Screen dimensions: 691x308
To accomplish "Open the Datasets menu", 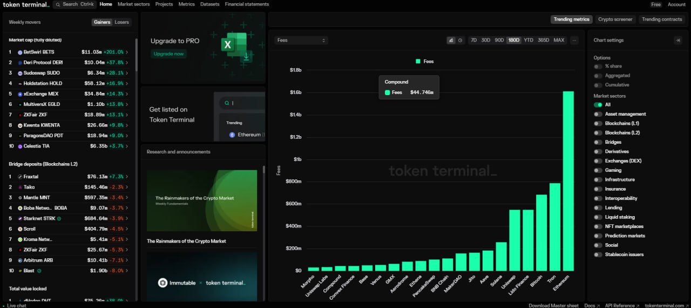I will (x=210, y=4).
